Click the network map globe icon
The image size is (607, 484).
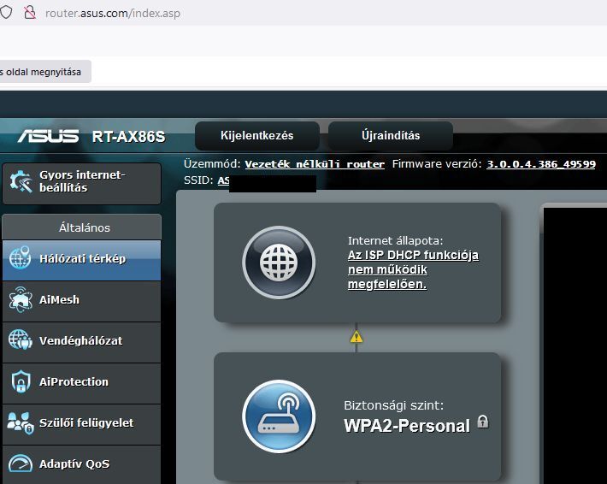(x=21, y=257)
